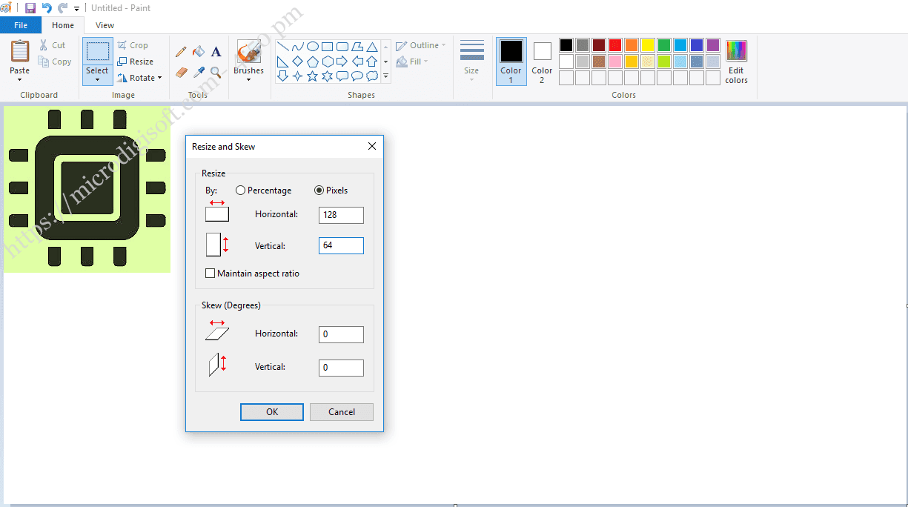
Task: Enable Maintain aspect ratio
Action: coord(211,273)
